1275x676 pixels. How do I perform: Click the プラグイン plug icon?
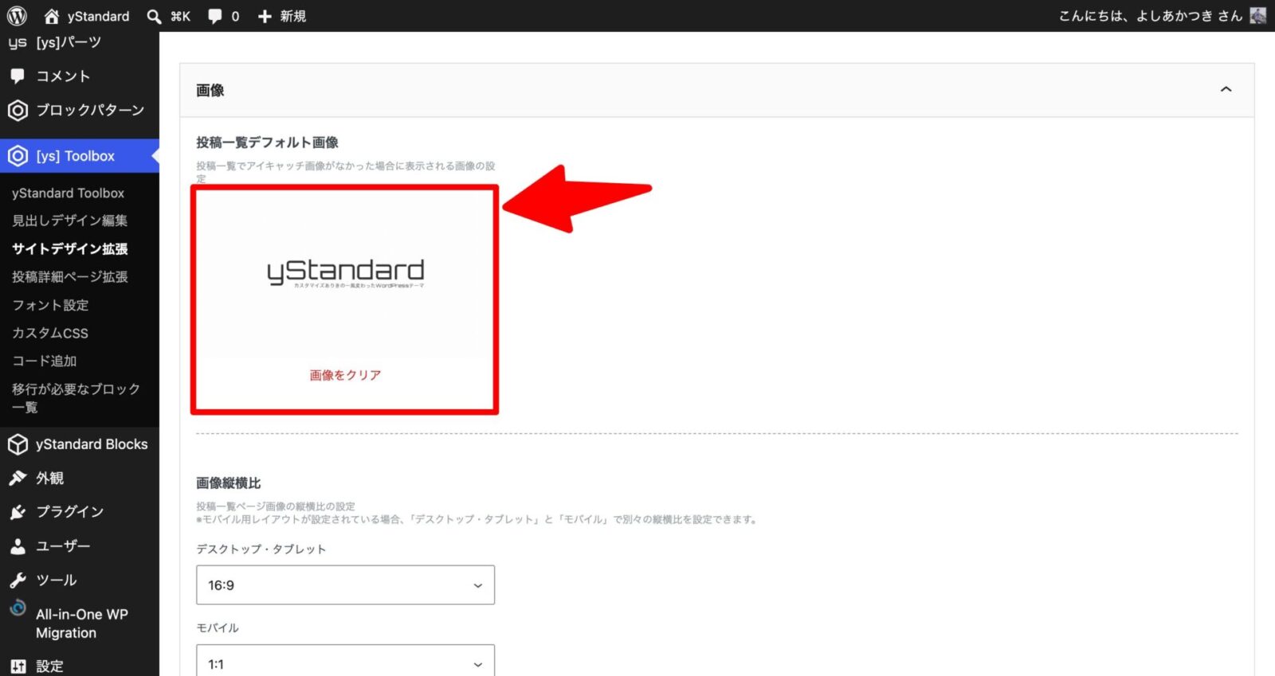(x=18, y=512)
